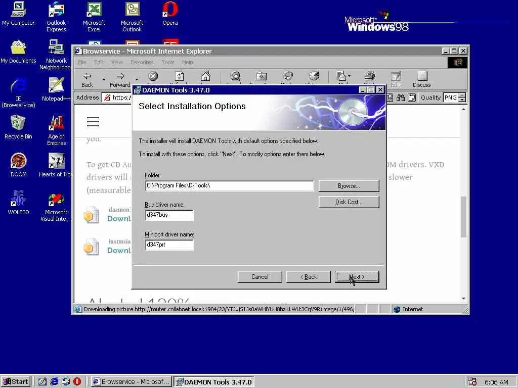Adjust the Quality PNG stepper

(462, 98)
